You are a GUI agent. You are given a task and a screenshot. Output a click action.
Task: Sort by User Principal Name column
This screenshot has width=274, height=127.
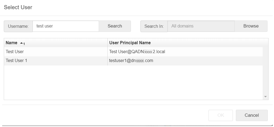(x=130, y=43)
